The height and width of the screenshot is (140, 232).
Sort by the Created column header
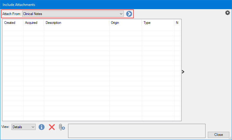13,23
